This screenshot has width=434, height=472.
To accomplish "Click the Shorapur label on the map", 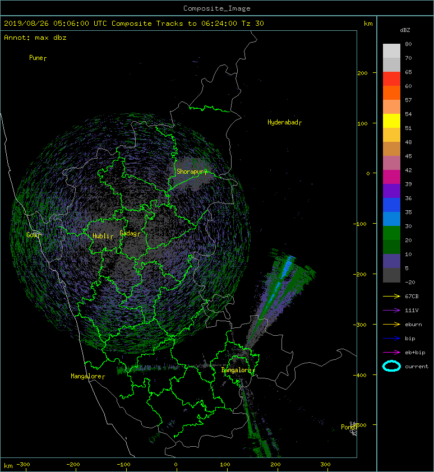I will tap(190, 172).
